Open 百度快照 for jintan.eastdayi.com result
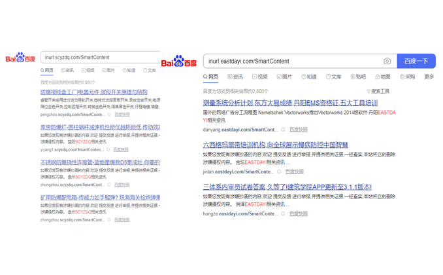Screen dimensions: 443x275 click(x=295, y=172)
